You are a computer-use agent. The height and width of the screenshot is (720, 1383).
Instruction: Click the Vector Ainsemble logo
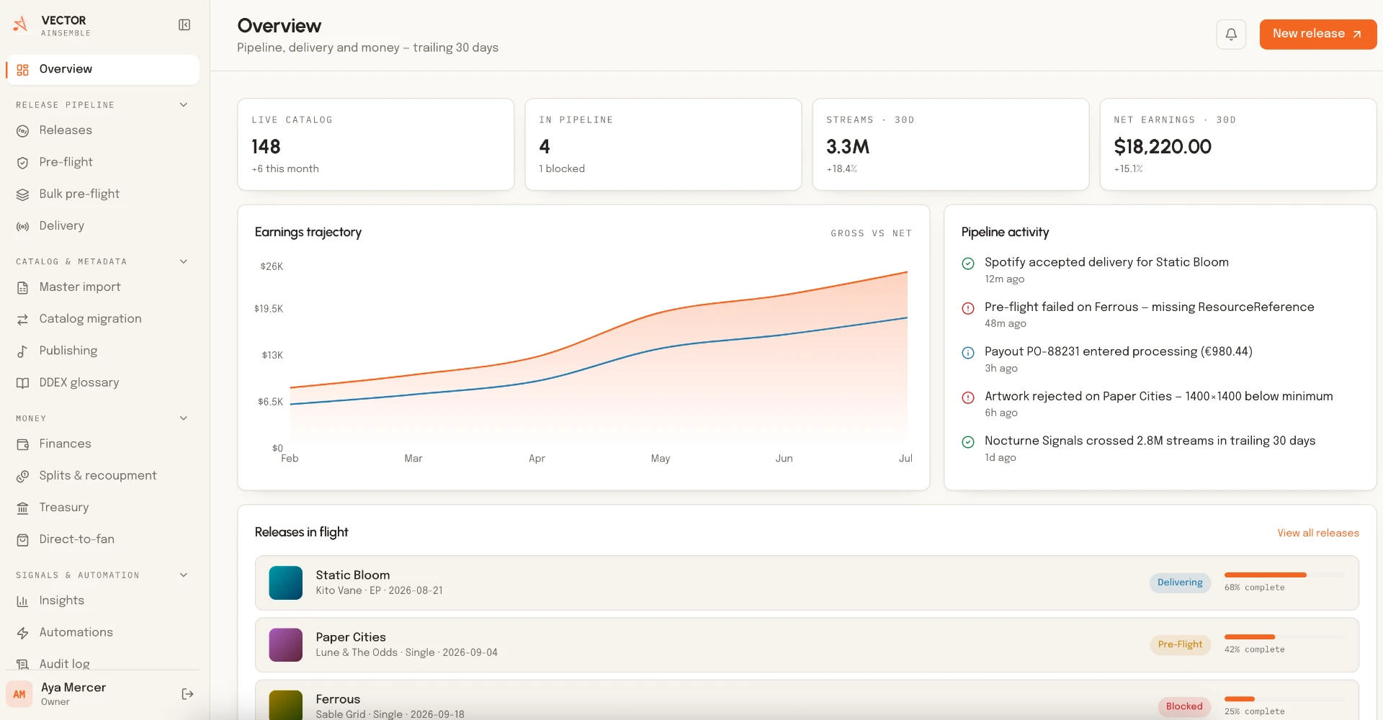[20, 25]
